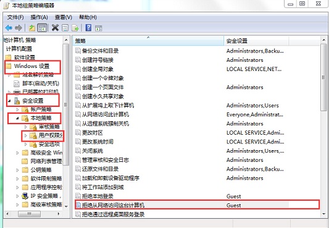Open the blue help question mark icon

[x=88, y=28]
